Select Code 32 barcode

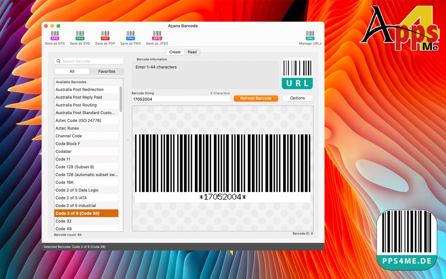click(x=86, y=221)
